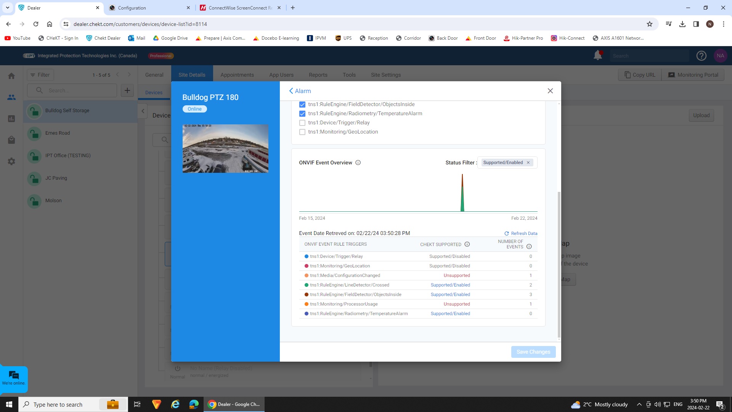
Task: Check the tns1:Monitoring/GeoLocation checkbox
Action: tap(302, 132)
